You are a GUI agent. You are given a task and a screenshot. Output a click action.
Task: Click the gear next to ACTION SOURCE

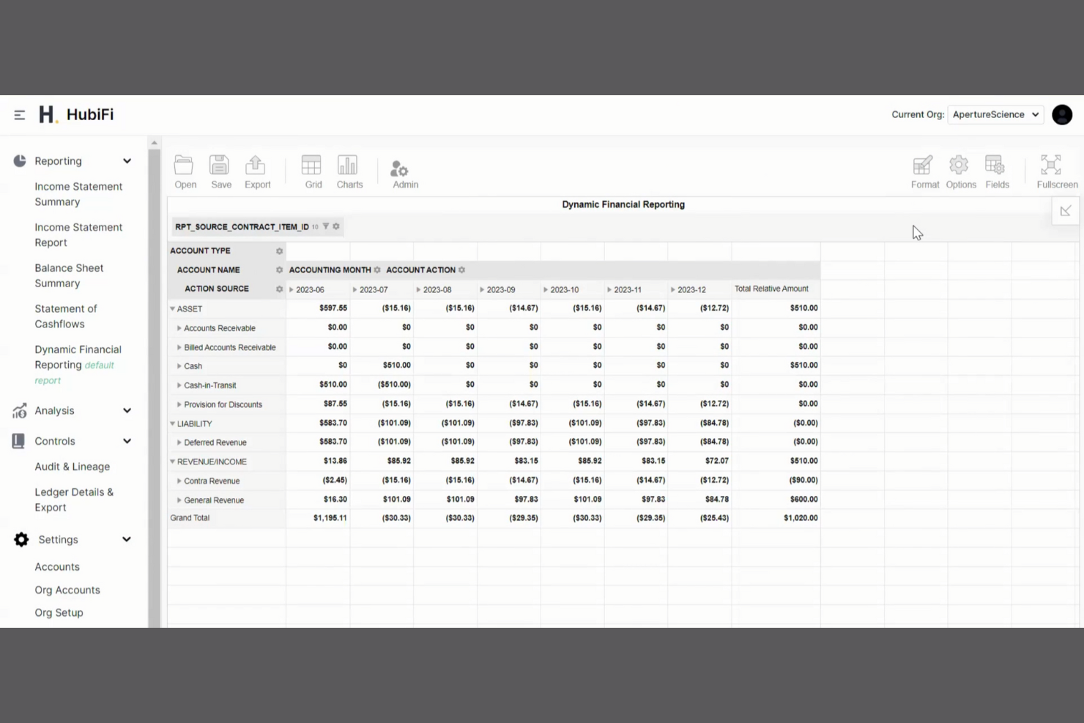pyautogui.click(x=279, y=289)
